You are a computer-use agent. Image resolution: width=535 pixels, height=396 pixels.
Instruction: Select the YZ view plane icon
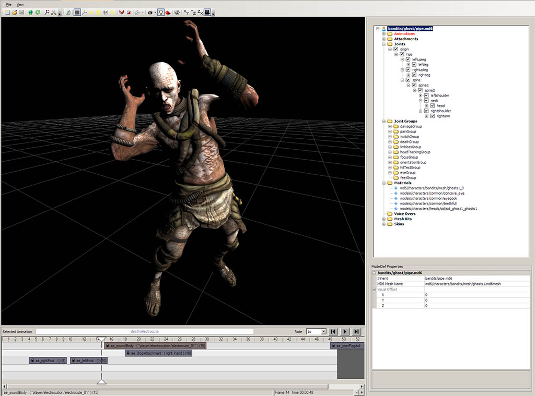pyautogui.click(x=193, y=13)
